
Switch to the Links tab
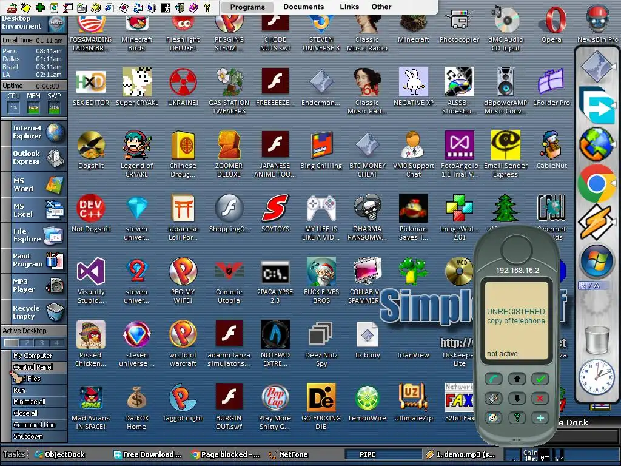click(x=349, y=7)
